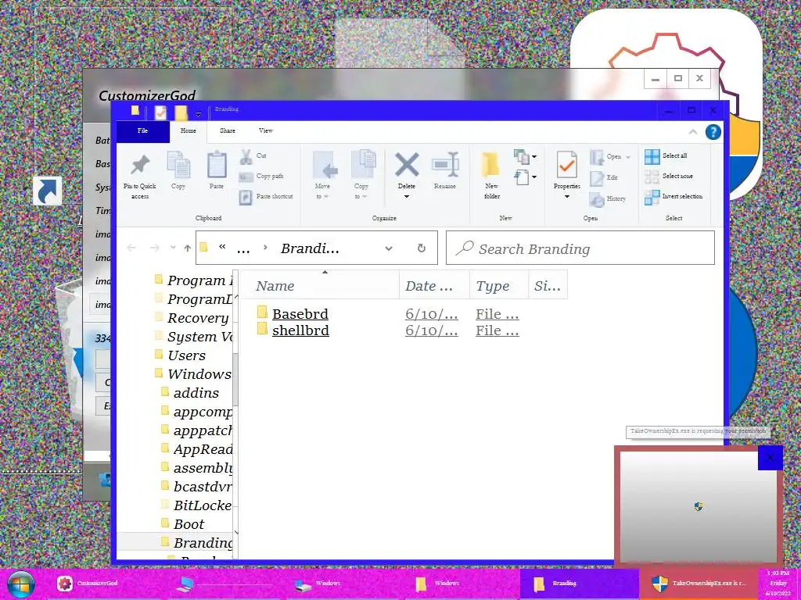Click the Brandi... address bar breadcrumb

[x=310, y=248]
